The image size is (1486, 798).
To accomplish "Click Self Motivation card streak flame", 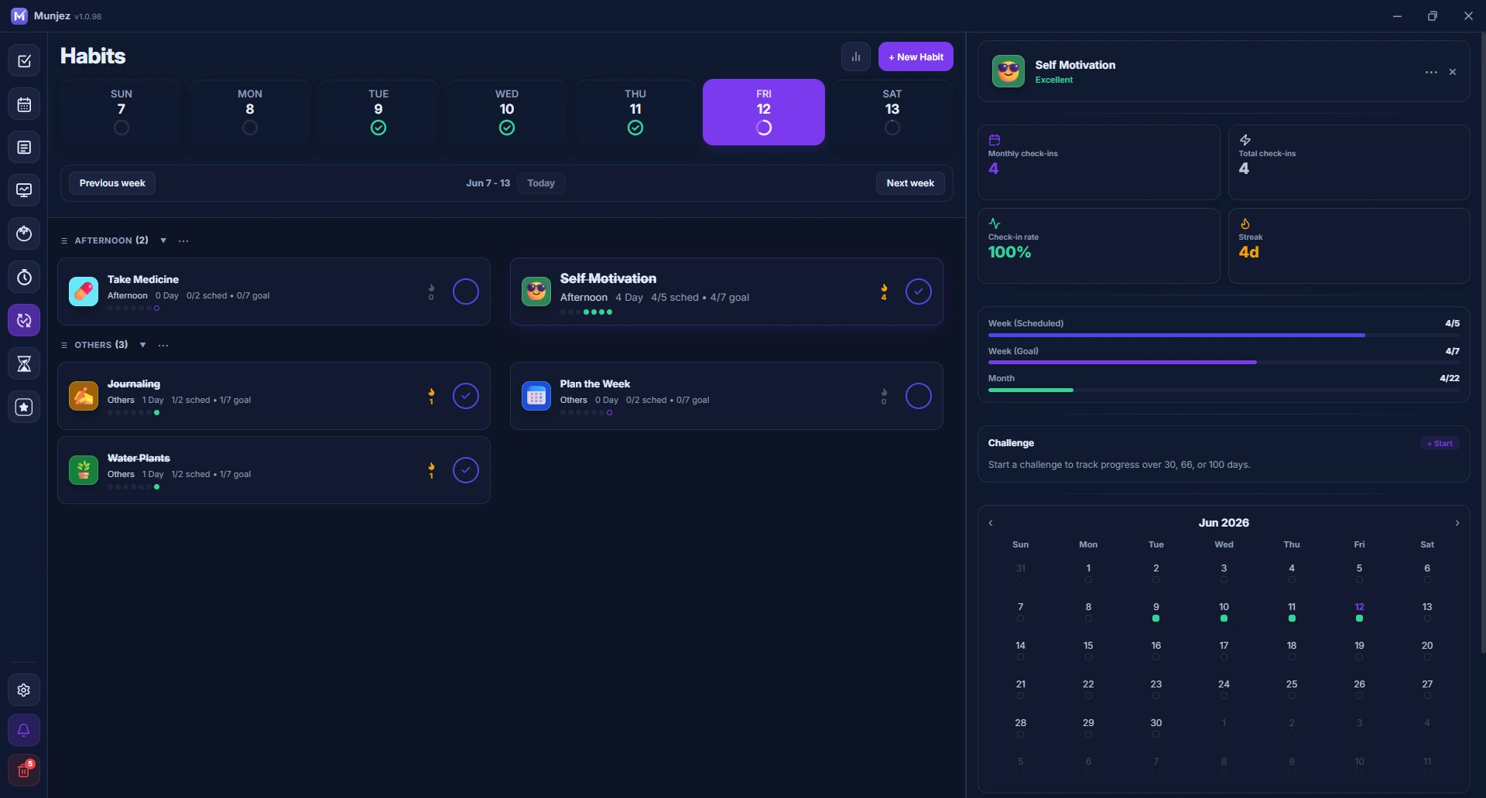I will click(884, 288).
